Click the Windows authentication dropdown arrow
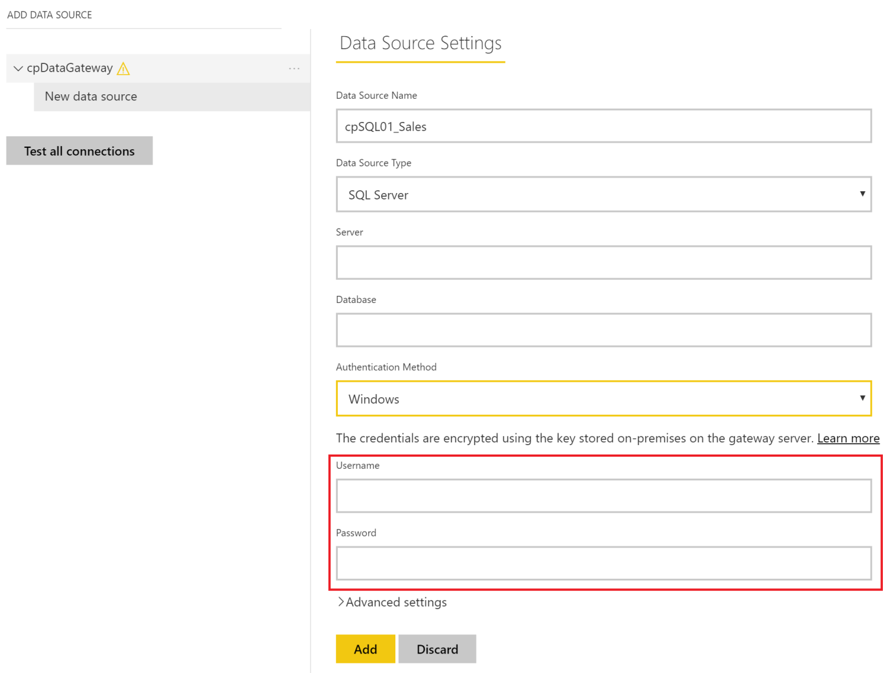This screenshot has height=673, width=890. point(862,398)
